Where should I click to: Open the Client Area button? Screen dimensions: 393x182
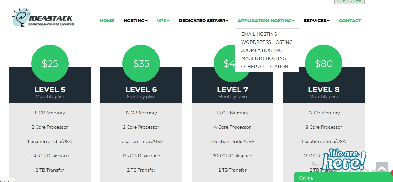pyautogui.click(x=349, y=1)
